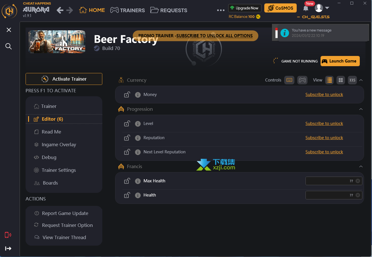Click the Upgrade Now button
Image resolution: width=372 pixels, height=257 pixels.
click(x=245, y=8)
